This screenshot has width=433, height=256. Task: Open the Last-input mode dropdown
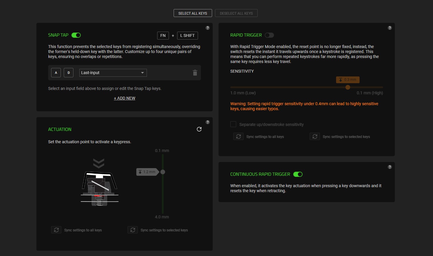click(113, 73)
